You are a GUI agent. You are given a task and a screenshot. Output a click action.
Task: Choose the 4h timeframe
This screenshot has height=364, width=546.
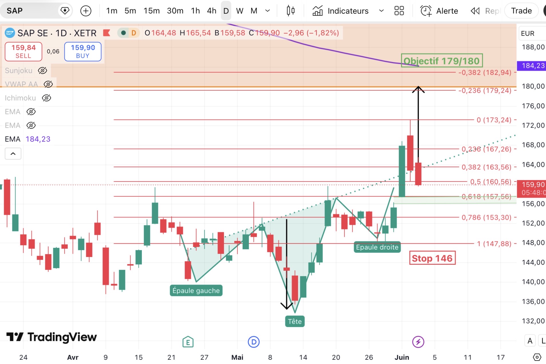[x=212, y=11]
